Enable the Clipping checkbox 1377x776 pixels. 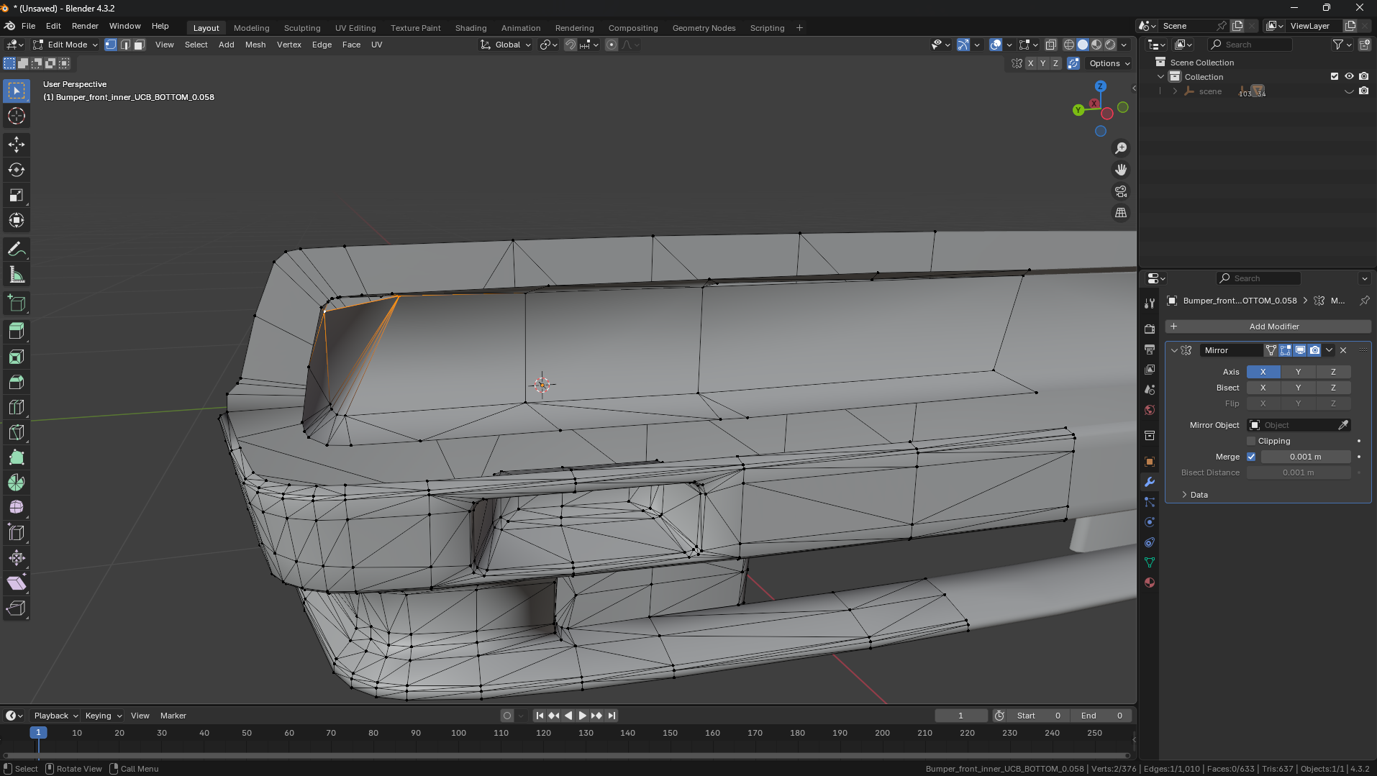click(x=1251, y=441)
